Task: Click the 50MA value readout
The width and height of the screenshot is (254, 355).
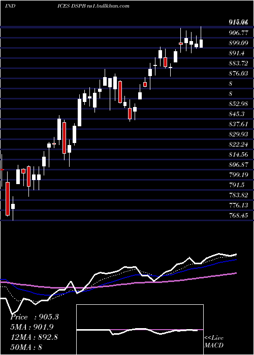Action: click(x=26, y=347)
